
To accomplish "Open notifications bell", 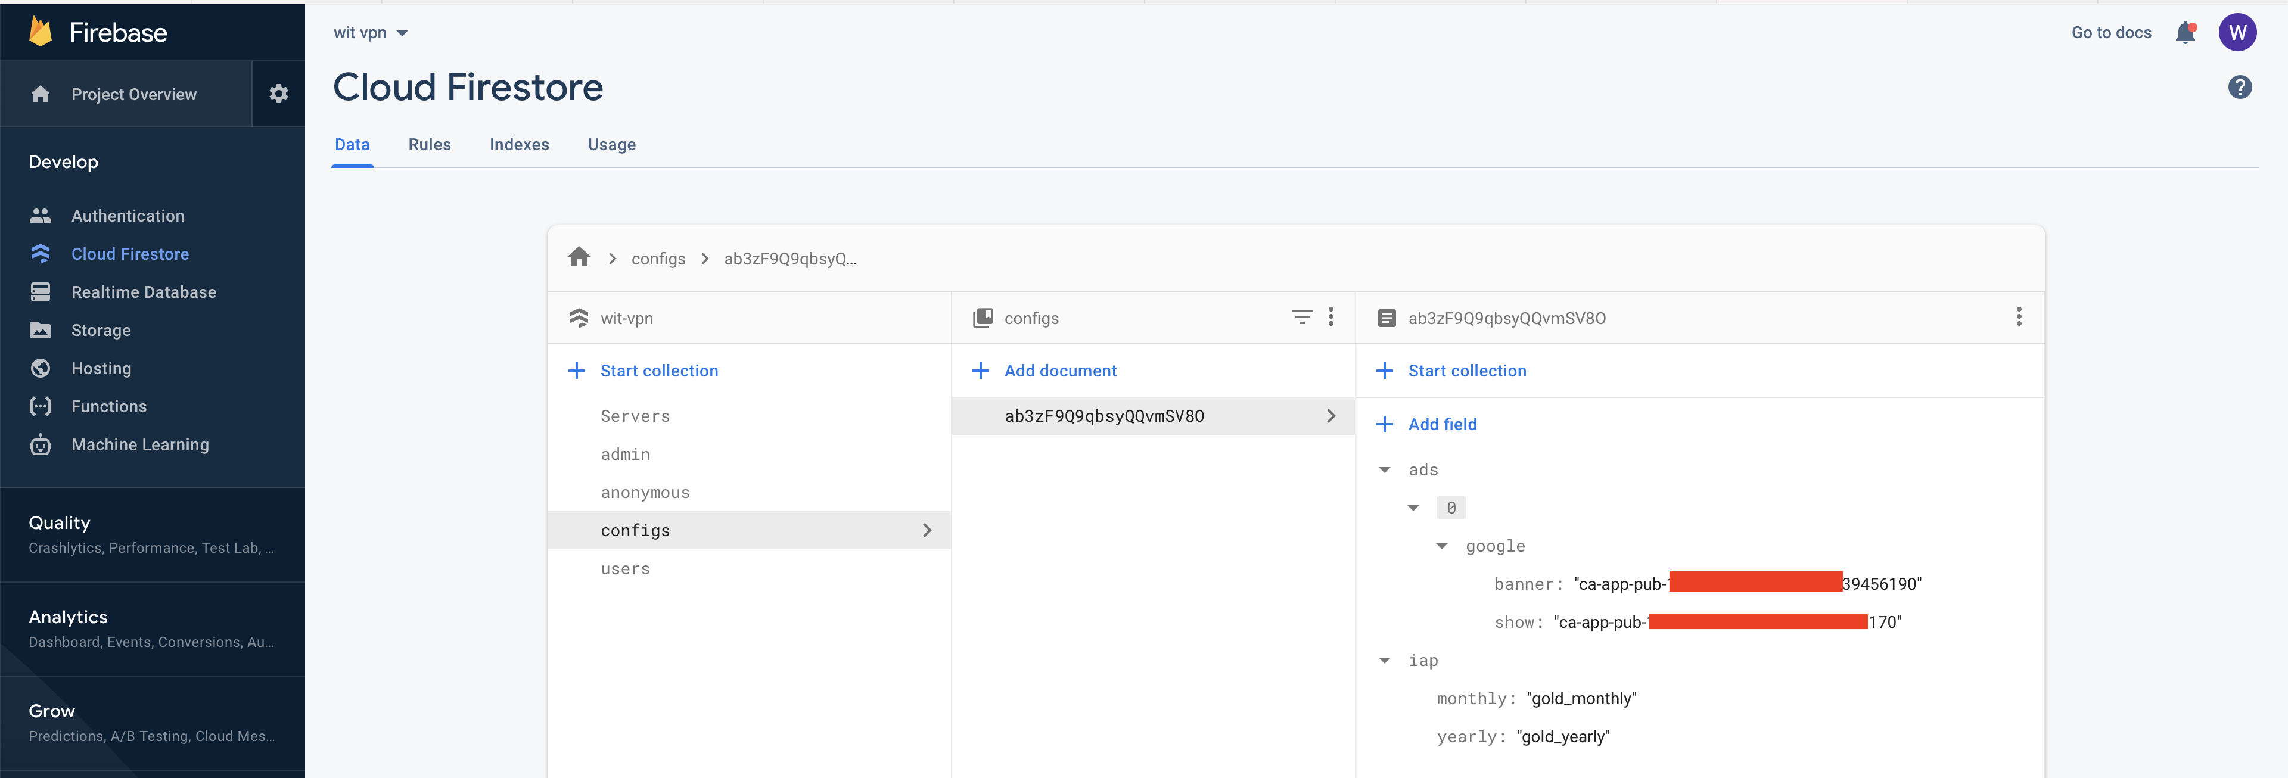I will coord(2185,33).
